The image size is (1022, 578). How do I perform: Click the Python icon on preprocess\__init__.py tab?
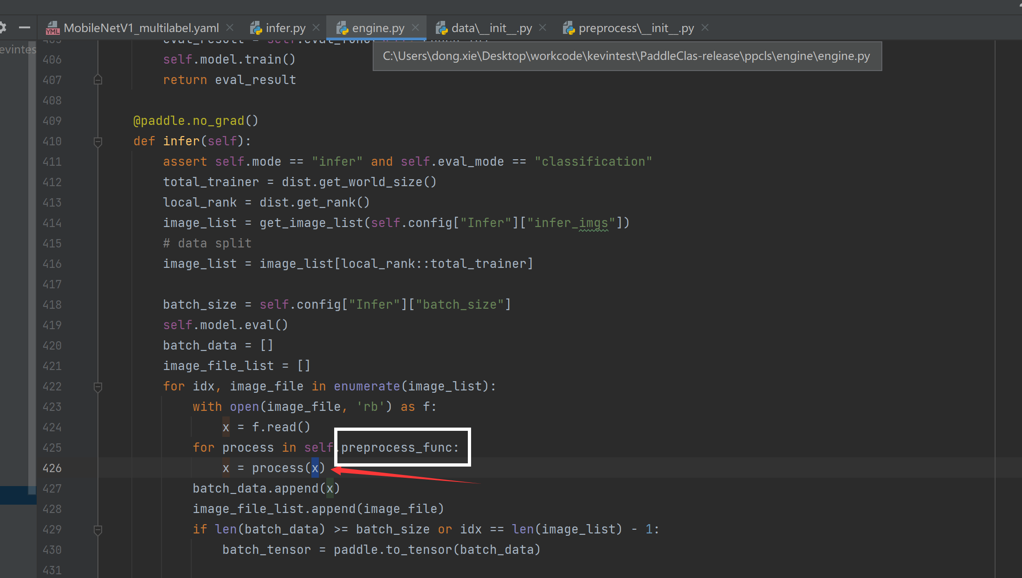(x=569, y=28)
